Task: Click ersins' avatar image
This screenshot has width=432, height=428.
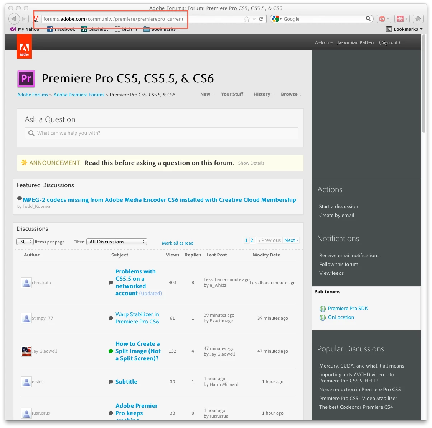Action: 26,382
